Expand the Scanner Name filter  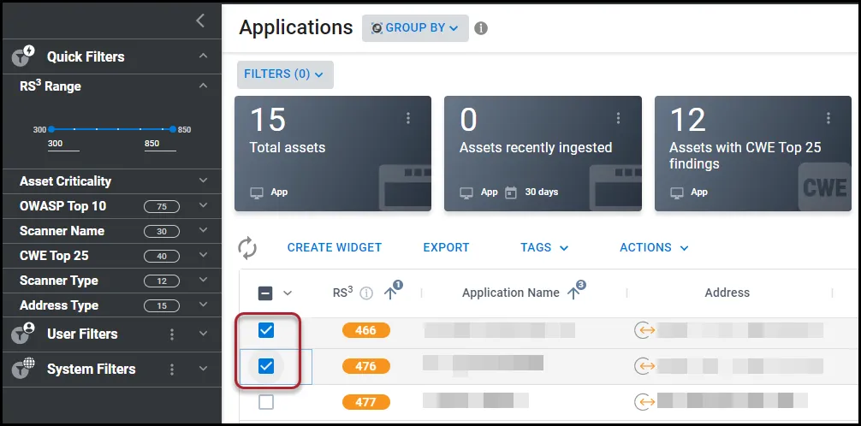click(x=203, y=231)
